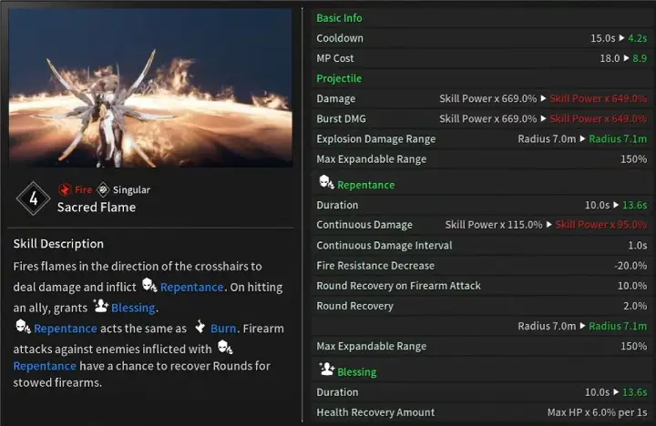The image size is (656, 426).
Task: Click the Cooldown stat row
Action: pos(481,38)
